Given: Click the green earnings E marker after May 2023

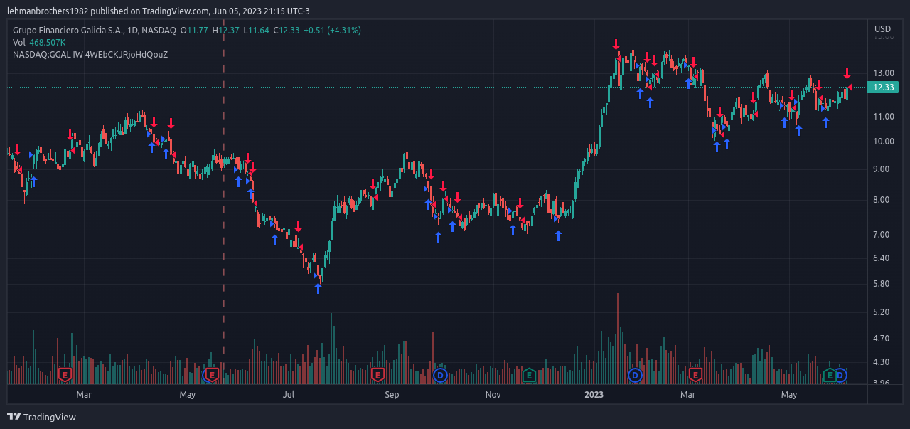Looking at the screenshot, I should pyautogui.click(x=829, y=374).
